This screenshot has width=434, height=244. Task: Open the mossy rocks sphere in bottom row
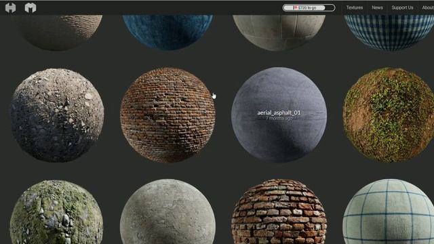[56, 212]
